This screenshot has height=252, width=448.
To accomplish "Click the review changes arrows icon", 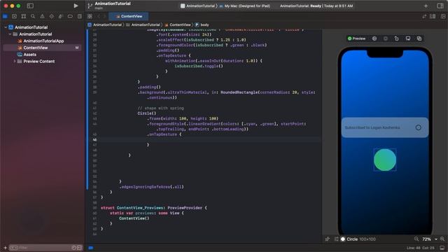I will (x=424, y=16).
